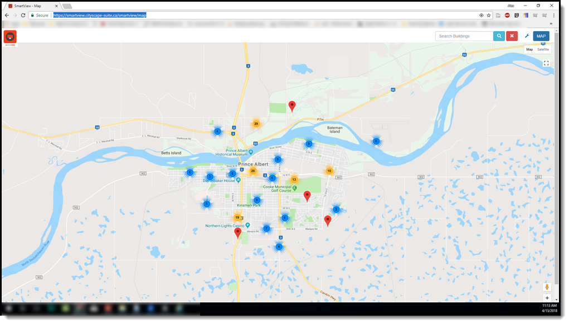The image size is (569, 324).
Task: Open a new browser tab
Action: [x=67, y=6]
